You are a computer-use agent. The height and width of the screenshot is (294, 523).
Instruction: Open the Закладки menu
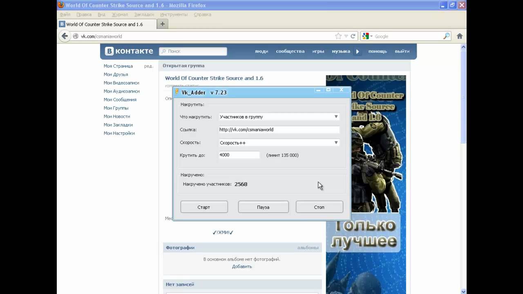click(x=144, y=14)
